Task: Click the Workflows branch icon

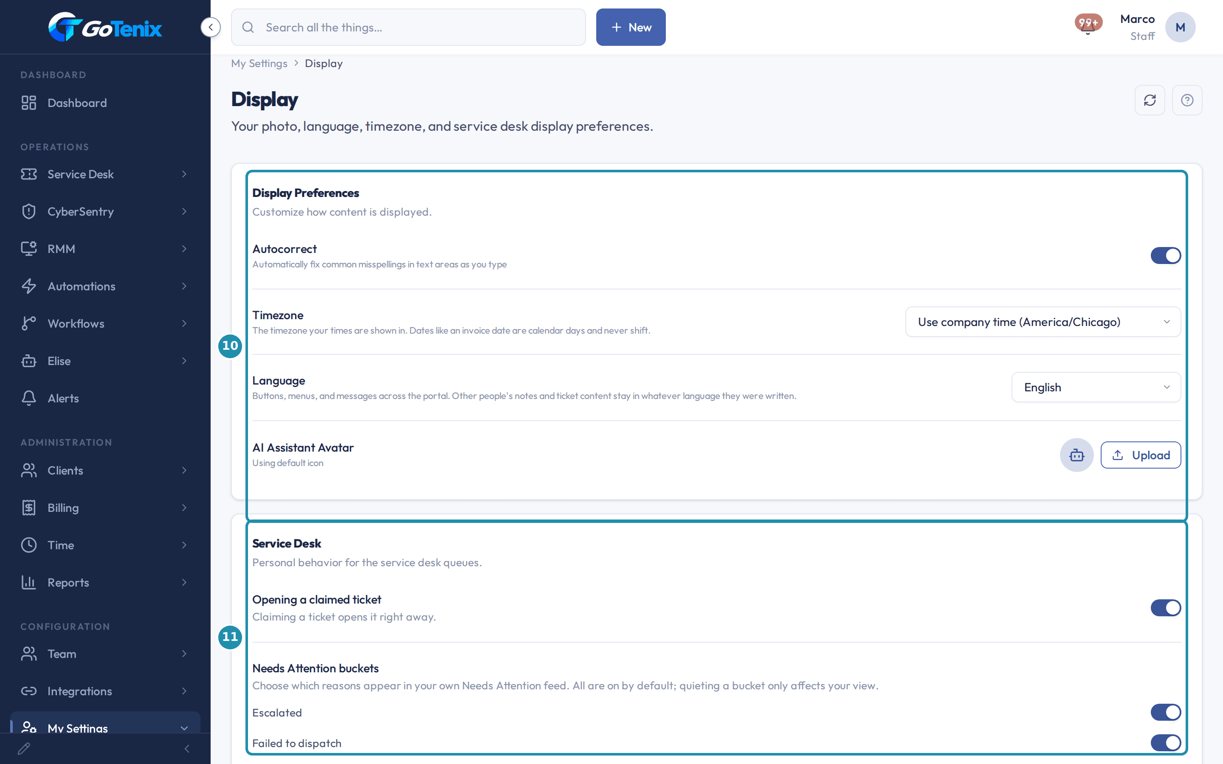Action: pos(29,323)
